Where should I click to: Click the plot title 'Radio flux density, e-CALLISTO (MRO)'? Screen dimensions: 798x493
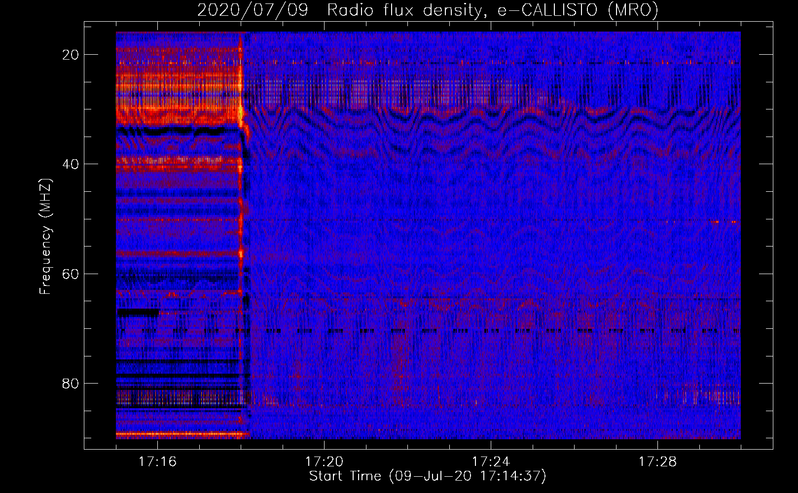click(x=493, y=10)
